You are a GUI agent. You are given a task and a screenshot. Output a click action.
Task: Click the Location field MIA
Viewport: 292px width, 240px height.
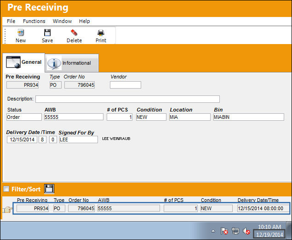pos(190,117)
